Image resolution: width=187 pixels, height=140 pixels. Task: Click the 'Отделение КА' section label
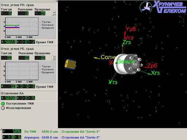pyautogui.click(x=12, y=93)
